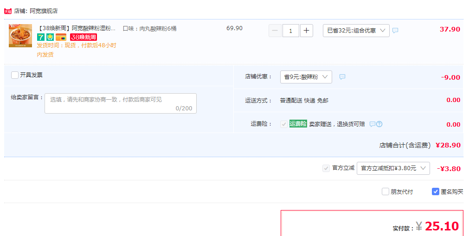The image size is (469, 236).
Task: Click the speech bubble icon after 退换货可赔
Action: click(373, 124)
